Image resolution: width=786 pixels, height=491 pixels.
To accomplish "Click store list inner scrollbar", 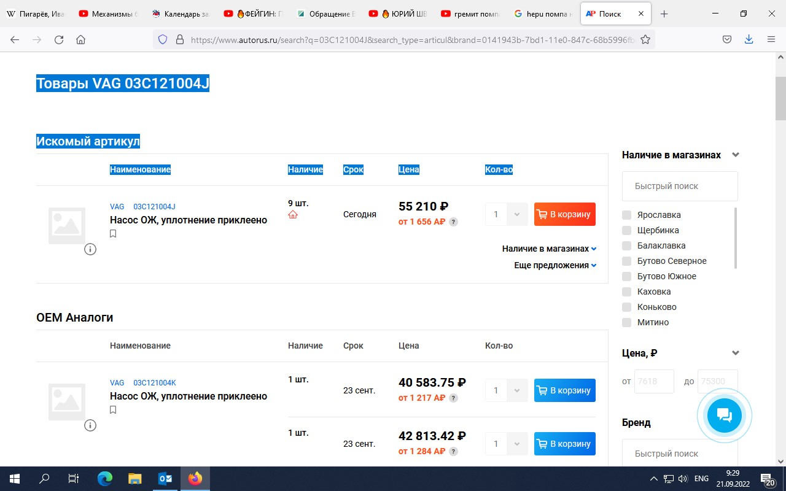I will 736,238.
